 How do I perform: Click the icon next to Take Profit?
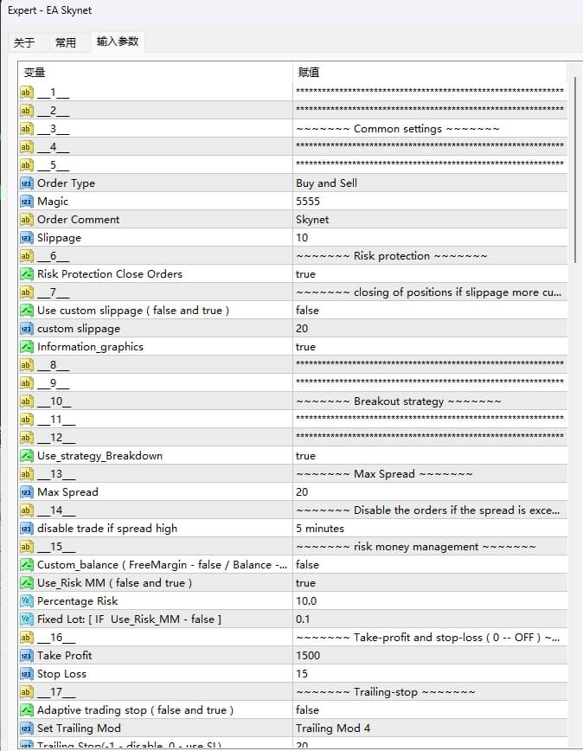tap(27, 656)
